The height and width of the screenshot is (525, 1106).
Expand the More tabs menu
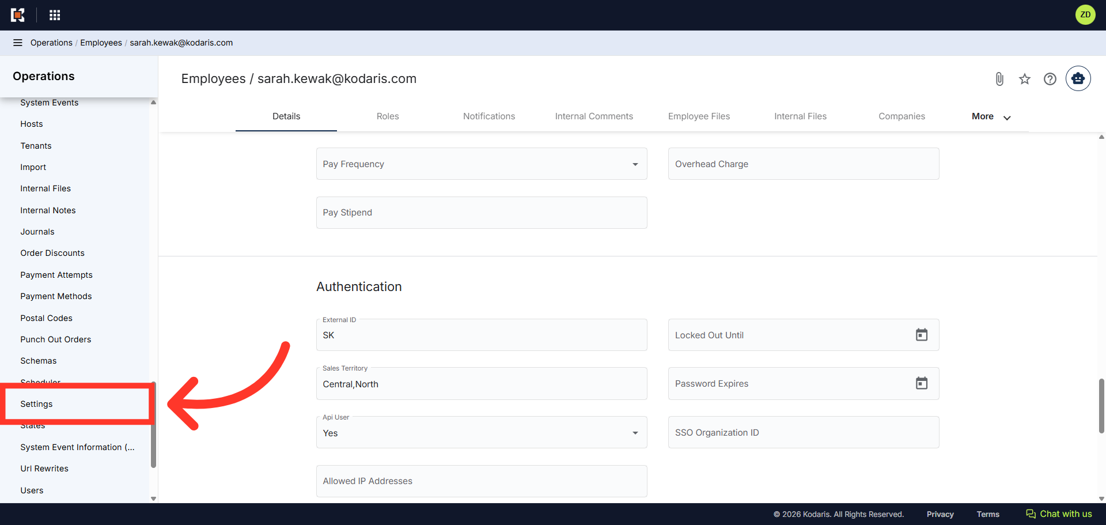point(991,116)
